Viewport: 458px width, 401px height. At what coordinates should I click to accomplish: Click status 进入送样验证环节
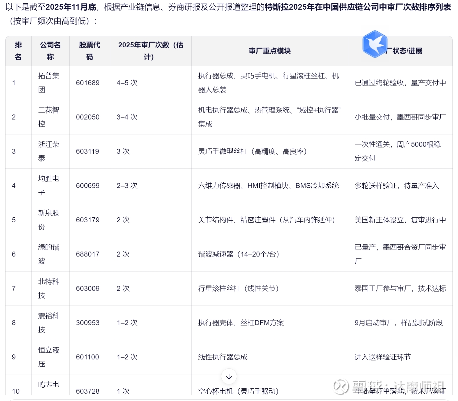383,357
